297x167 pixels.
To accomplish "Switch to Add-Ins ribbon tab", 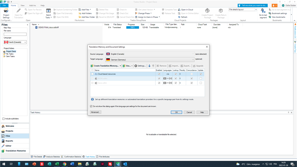I will click(x=32, y=6).
